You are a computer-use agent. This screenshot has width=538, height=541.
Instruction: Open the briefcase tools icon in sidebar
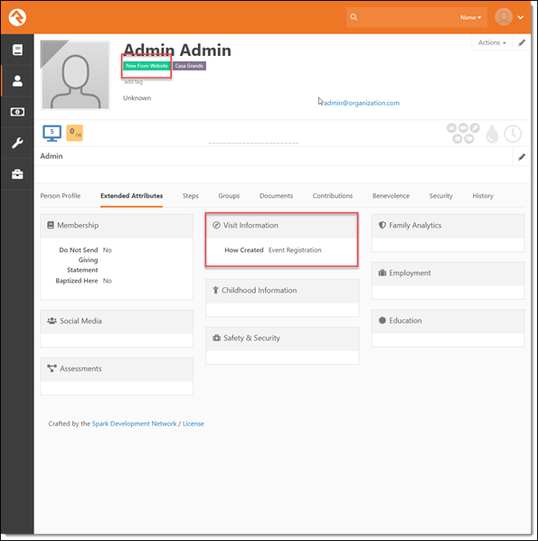(x=17, y=174)
